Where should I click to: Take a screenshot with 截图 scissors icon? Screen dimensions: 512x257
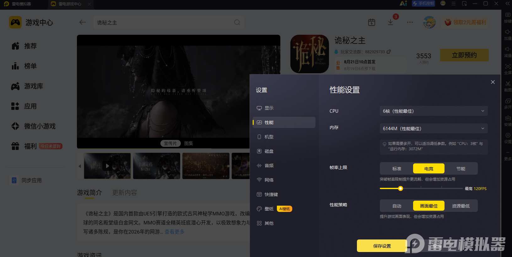[508, 86]
